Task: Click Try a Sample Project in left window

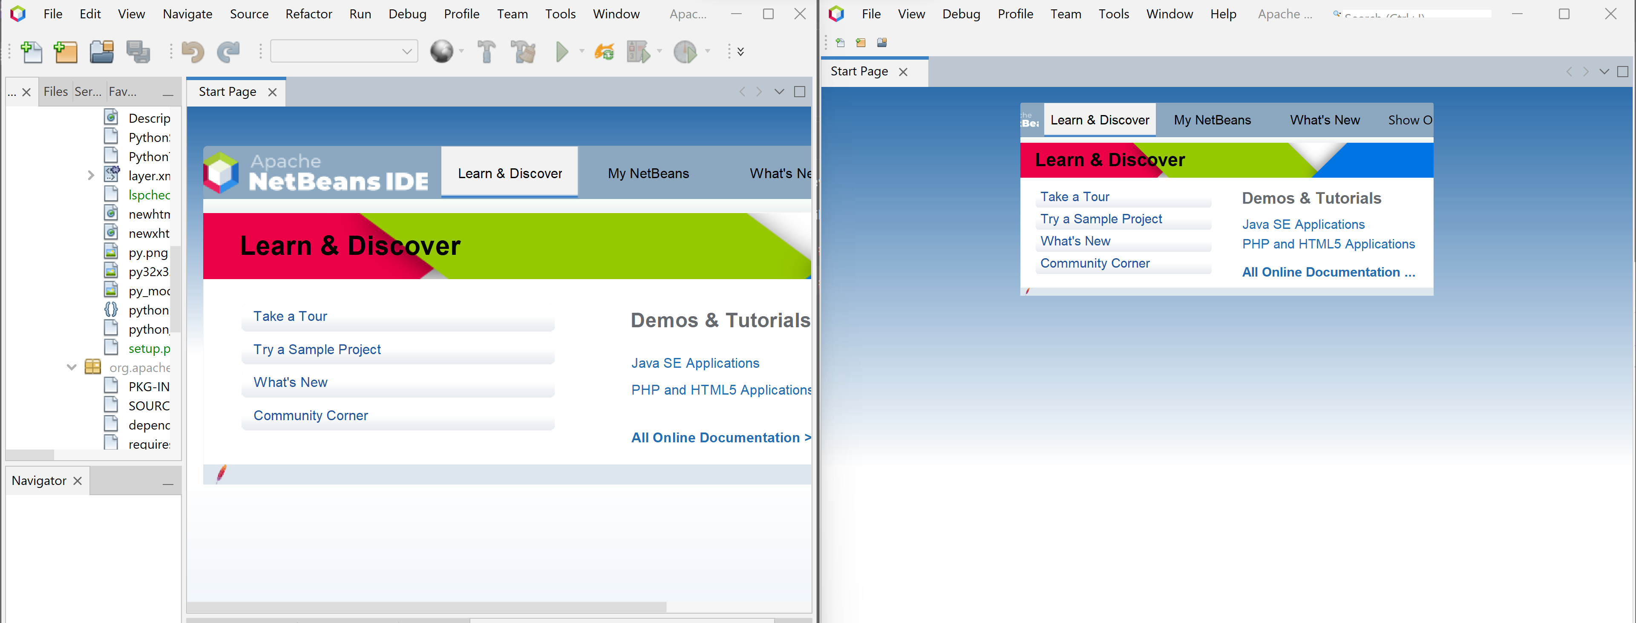Action: [317, 349]
